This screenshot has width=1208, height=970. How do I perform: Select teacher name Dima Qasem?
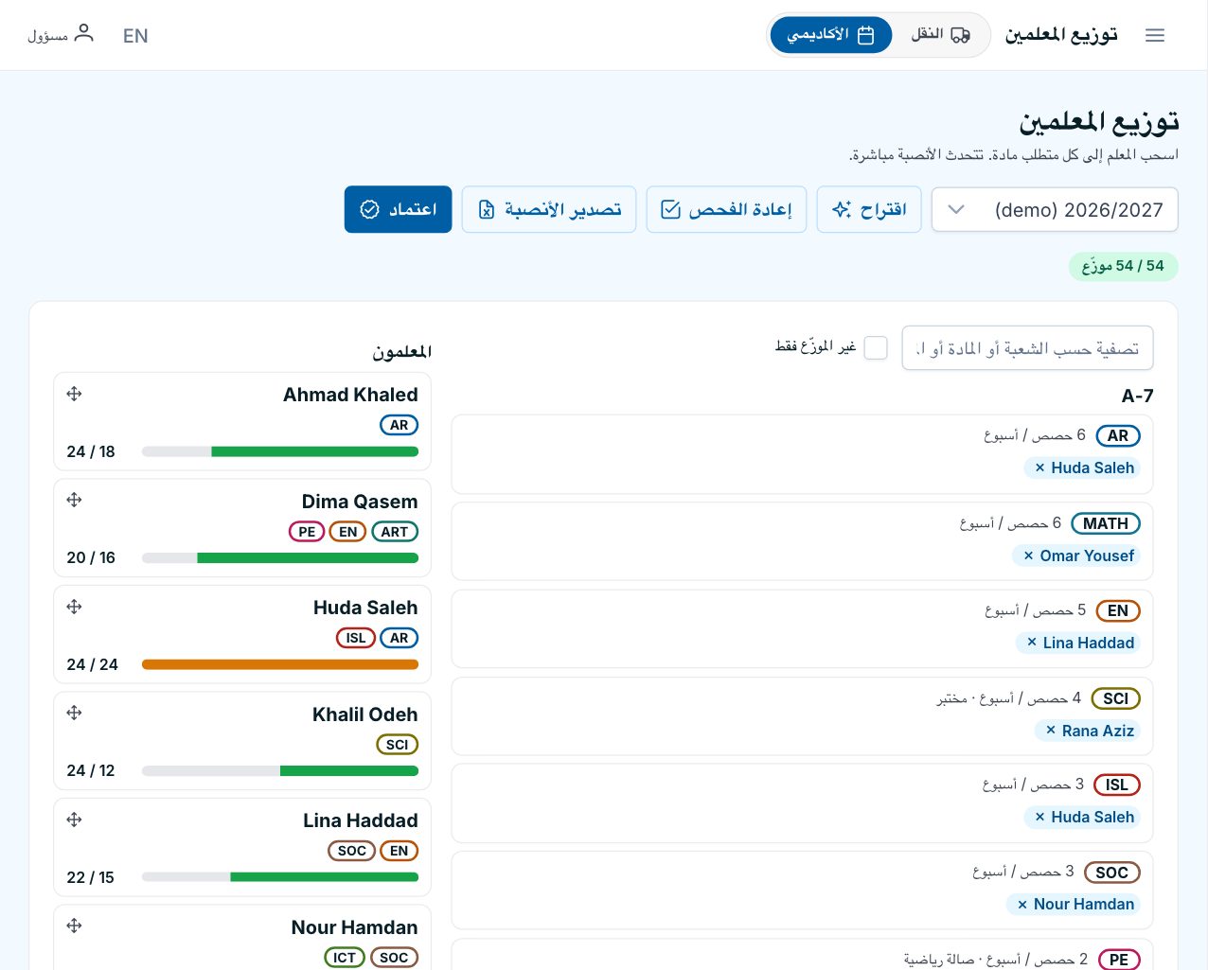(x=360, y=502)
